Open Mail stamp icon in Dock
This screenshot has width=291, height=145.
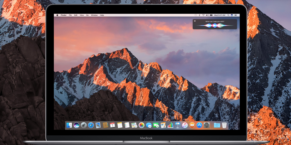[x=98, y=125]
